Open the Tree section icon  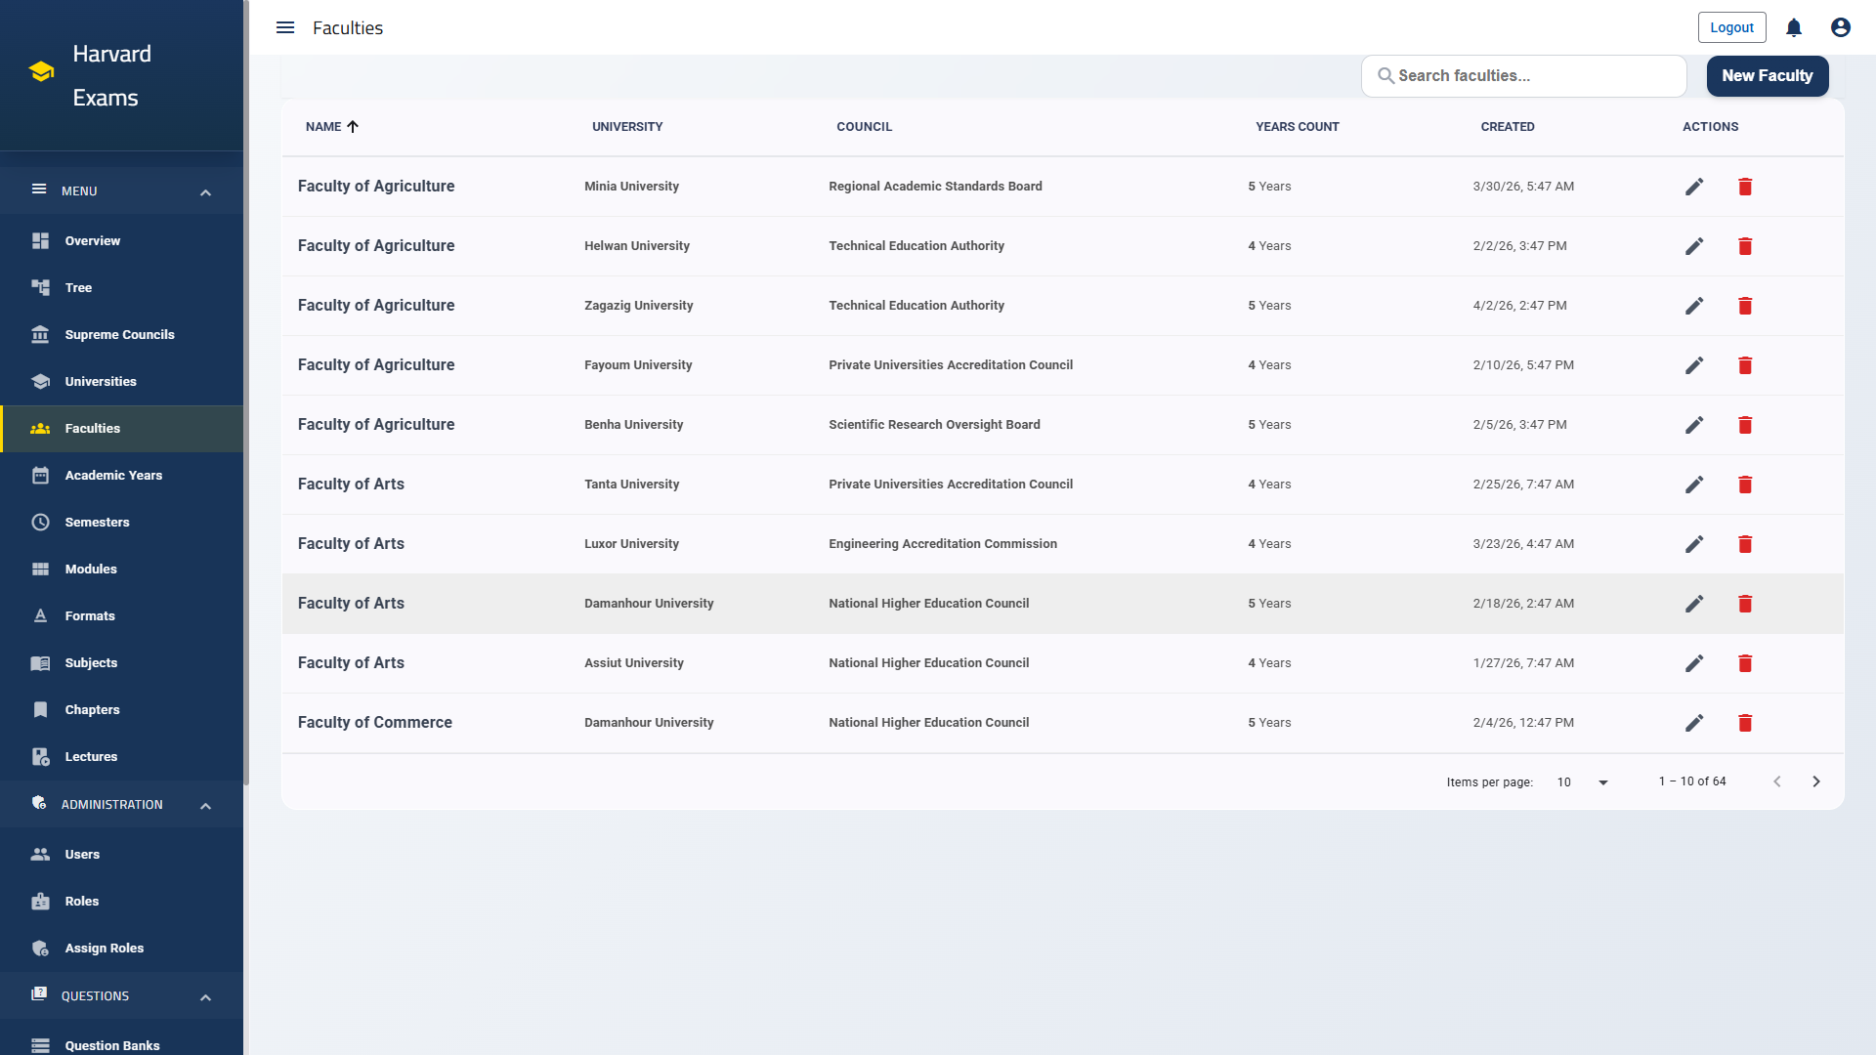tap(40, 287)
